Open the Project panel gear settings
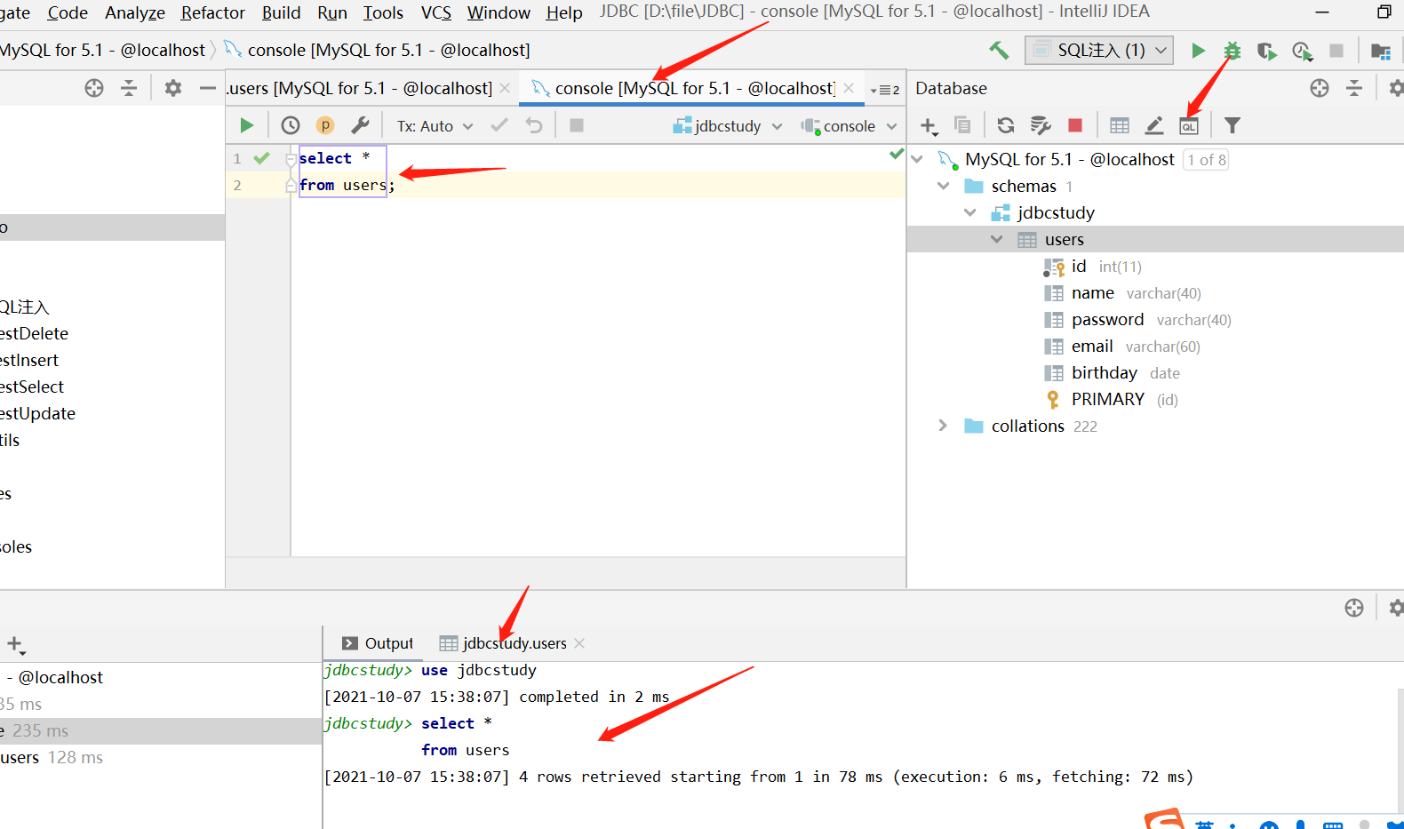This screenshot has width=1404, height=829. [x=173, y=88]
